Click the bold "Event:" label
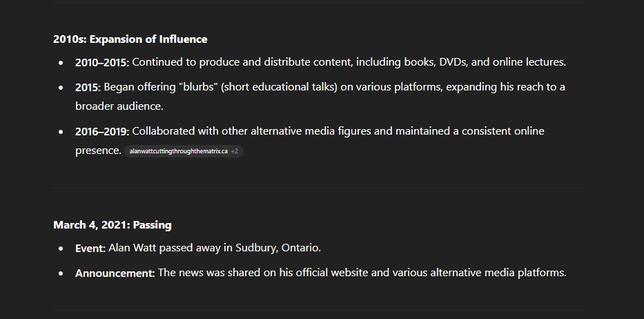Screen dimensions: 644x319 (x=90, y=249)
